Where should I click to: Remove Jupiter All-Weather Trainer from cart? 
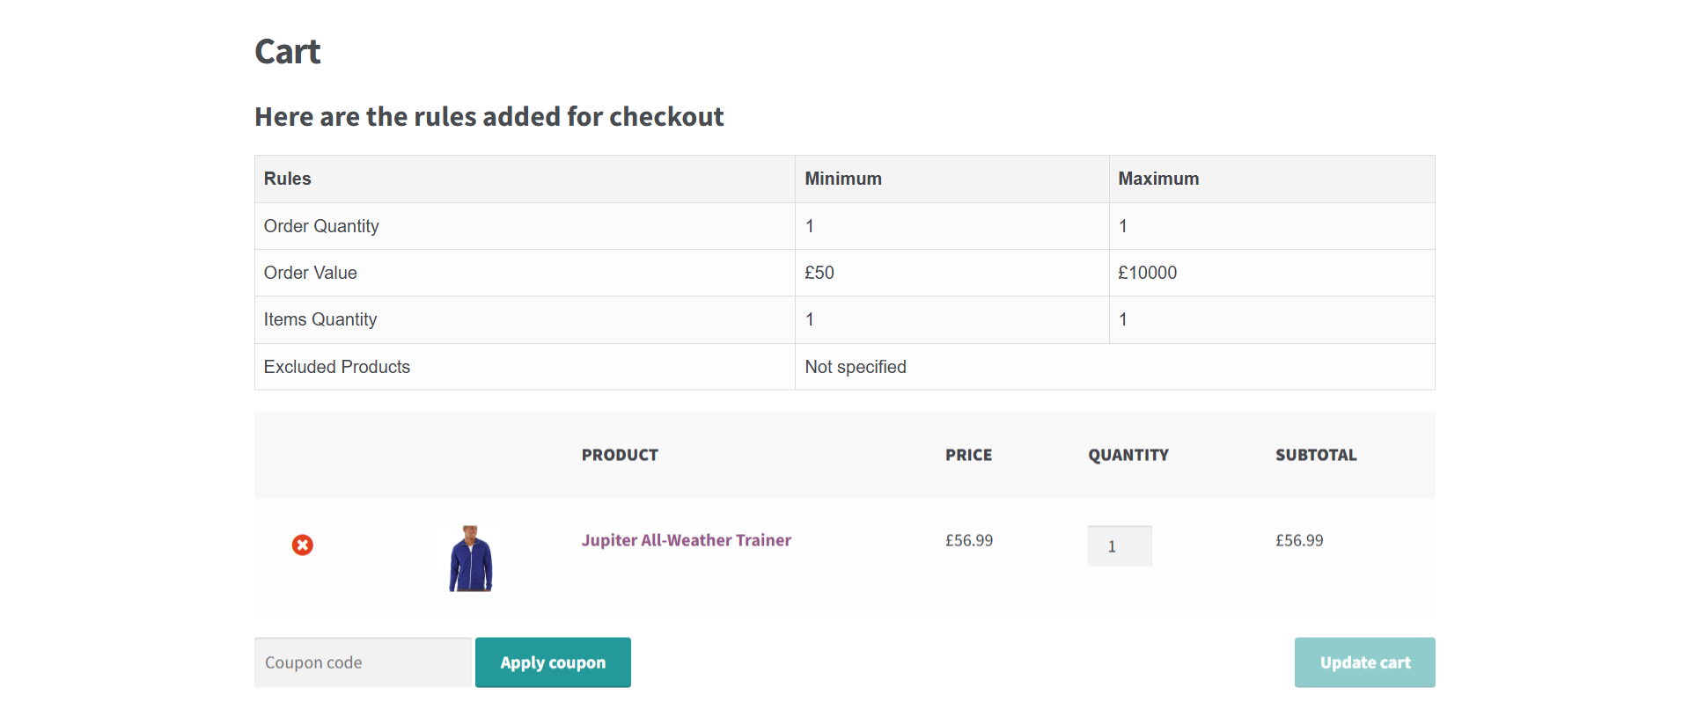point(302,545)
